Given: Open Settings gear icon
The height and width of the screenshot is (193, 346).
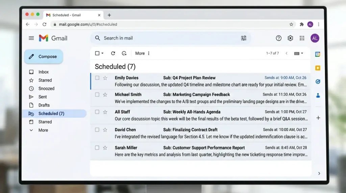Looking at the screenshot, I should click(x=290, y=38).
